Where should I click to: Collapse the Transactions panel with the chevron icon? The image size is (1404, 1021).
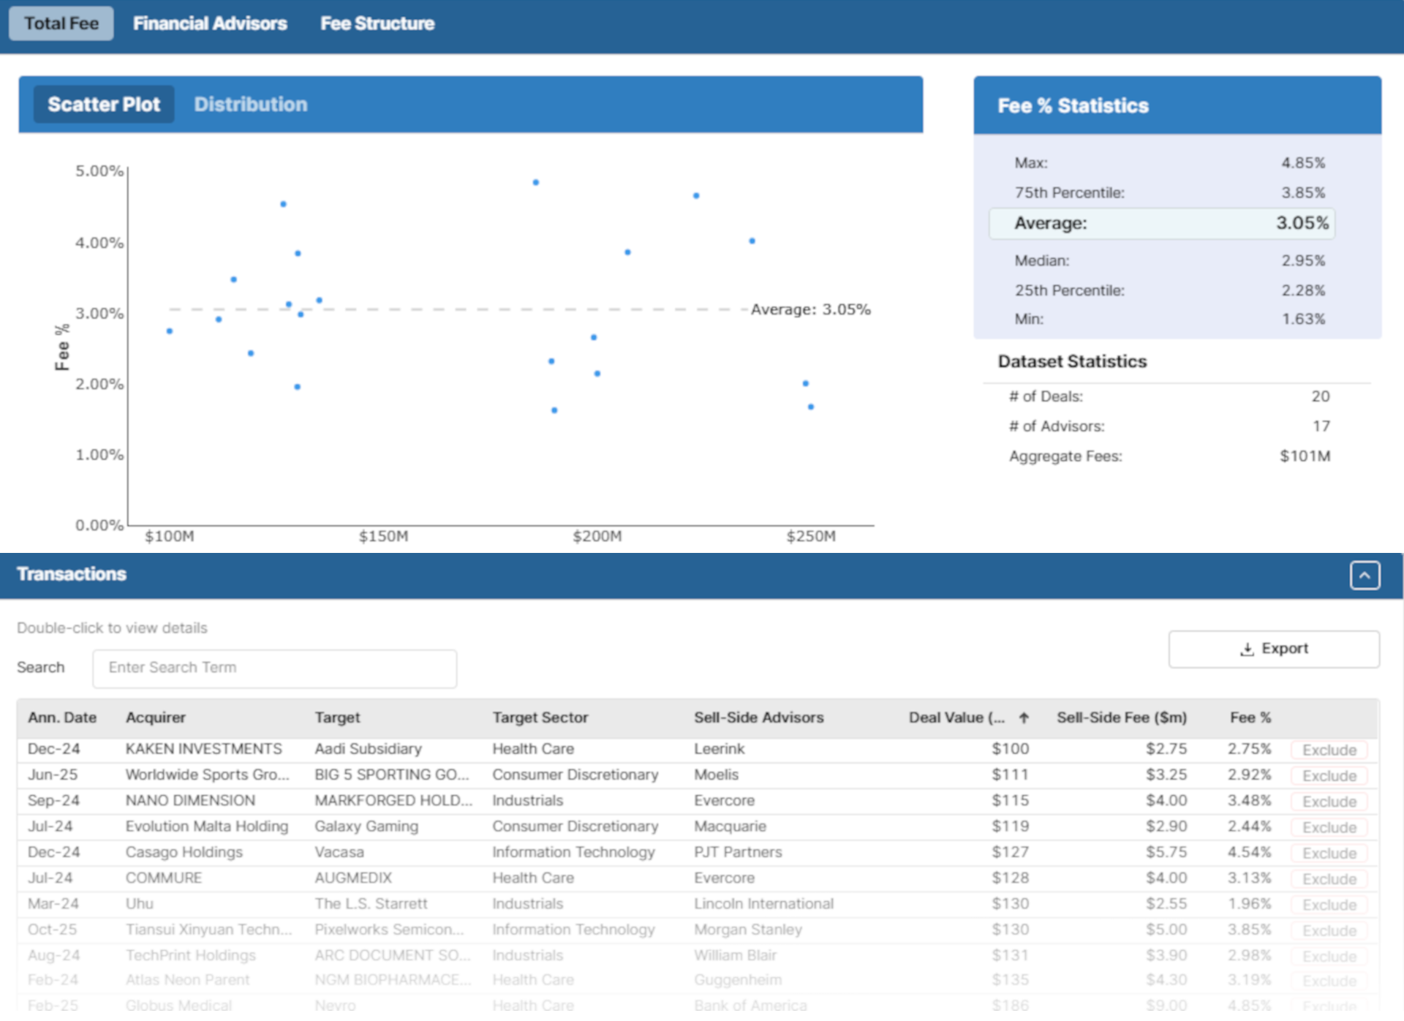pos(1364,575)
